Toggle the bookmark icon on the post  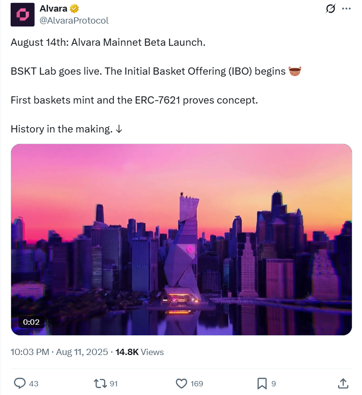(x=262, y=383)
